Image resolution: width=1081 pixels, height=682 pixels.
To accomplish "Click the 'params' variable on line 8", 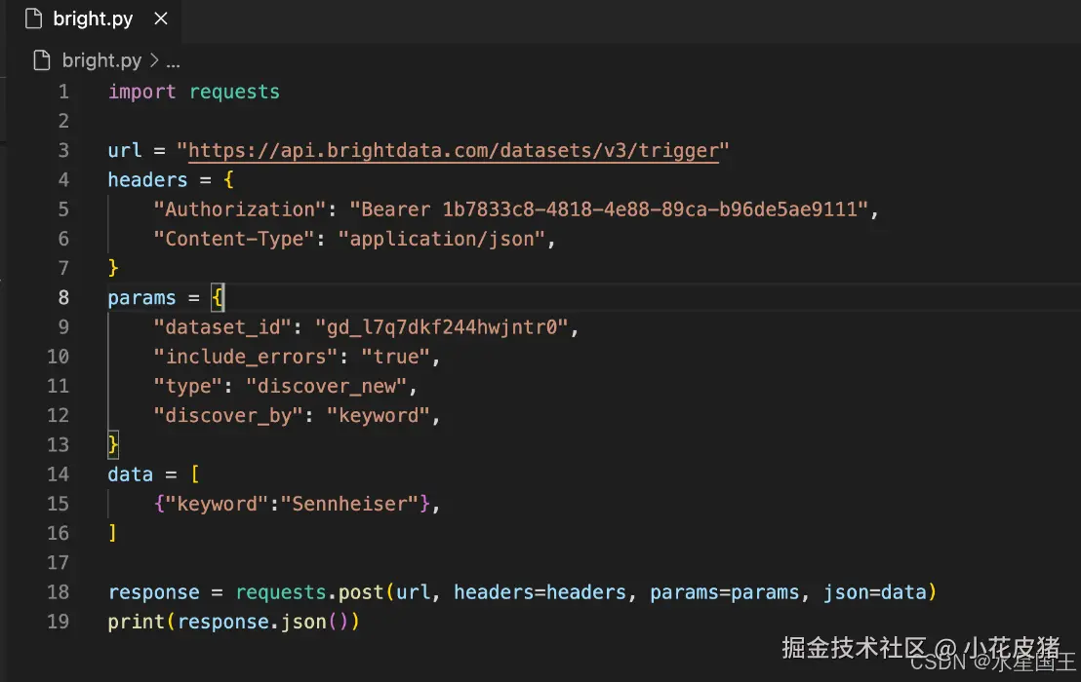I will (x=142, y=298).
